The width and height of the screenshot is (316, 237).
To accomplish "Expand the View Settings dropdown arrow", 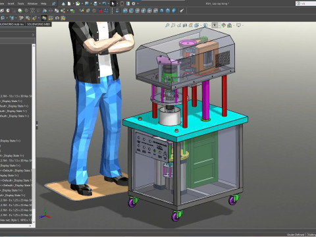I will [243, 26].
